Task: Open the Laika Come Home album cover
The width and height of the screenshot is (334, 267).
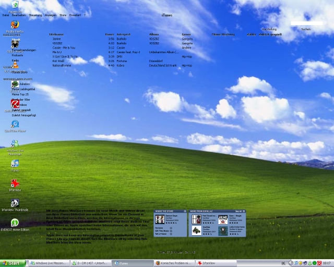Action: (x=223, y=230)
